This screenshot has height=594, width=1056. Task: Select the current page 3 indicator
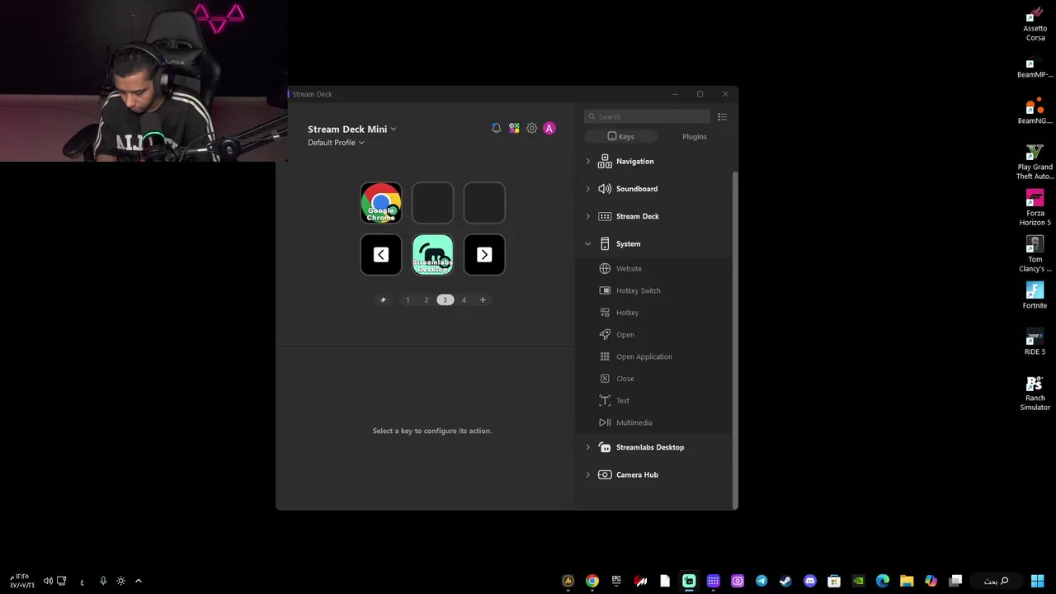click(x=445, y=300)
